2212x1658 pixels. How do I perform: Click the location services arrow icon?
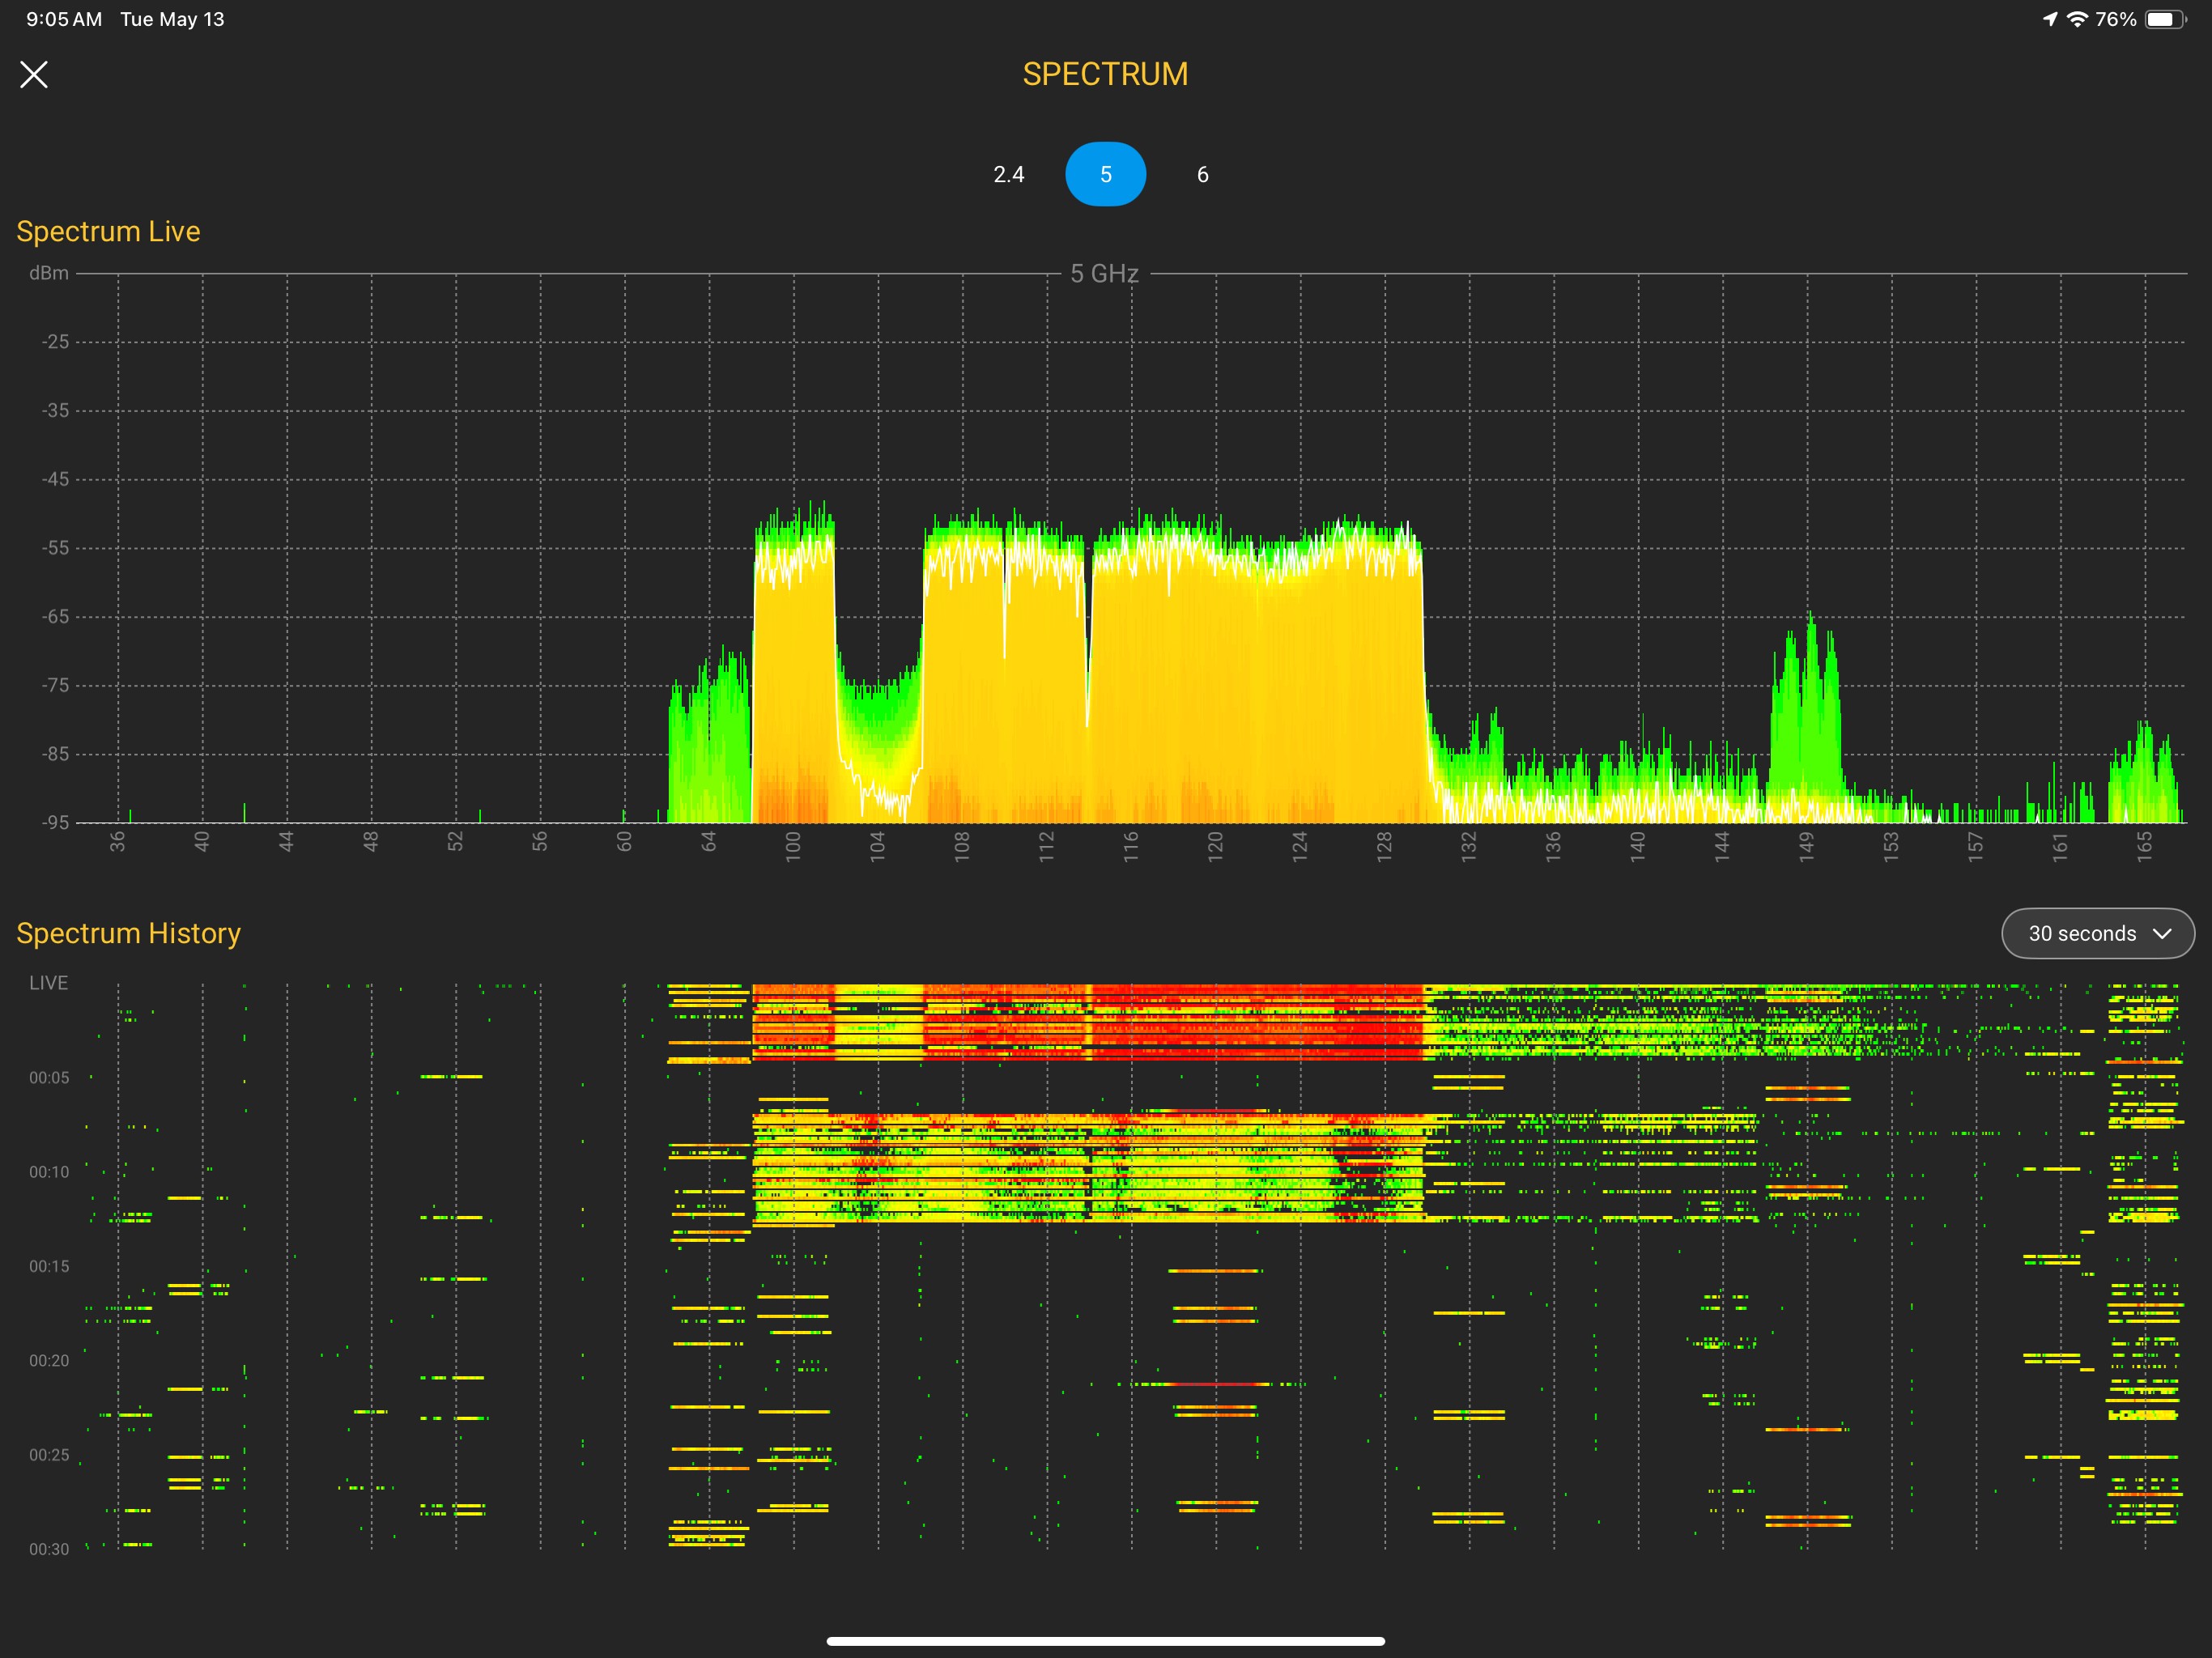click(x=2051, y=18)
